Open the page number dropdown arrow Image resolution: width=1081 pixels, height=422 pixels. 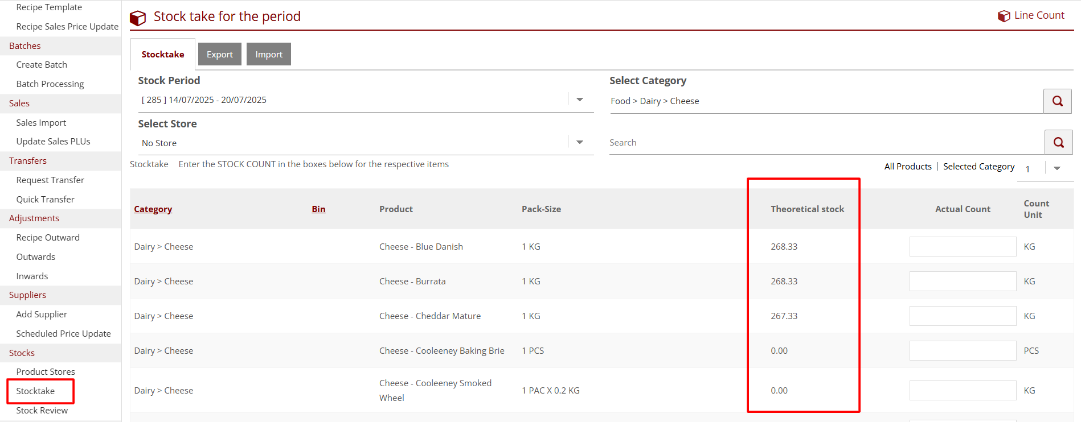click(x=1057, y=168)
